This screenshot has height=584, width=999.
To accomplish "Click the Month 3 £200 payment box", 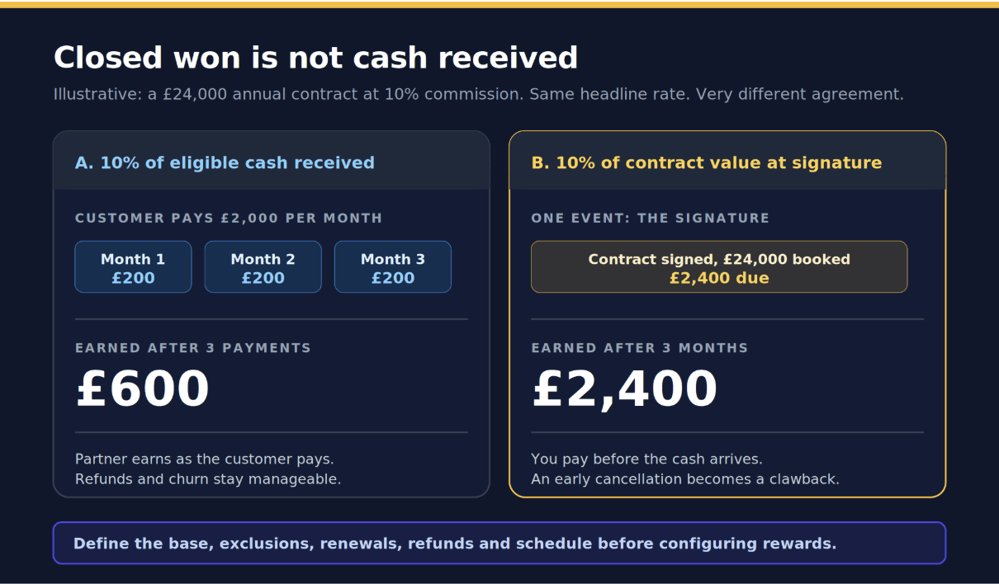I will (393, 266).
